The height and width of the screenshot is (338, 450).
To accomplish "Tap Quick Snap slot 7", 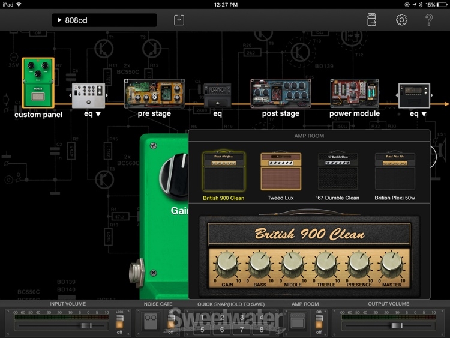I will [242, 330].
